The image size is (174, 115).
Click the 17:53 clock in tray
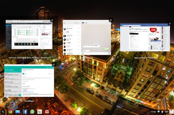(x=153, y=112)
